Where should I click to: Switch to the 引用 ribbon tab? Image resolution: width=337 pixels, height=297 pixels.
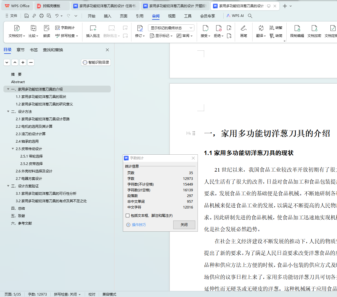pyautogui.click(x=139, y=16)
